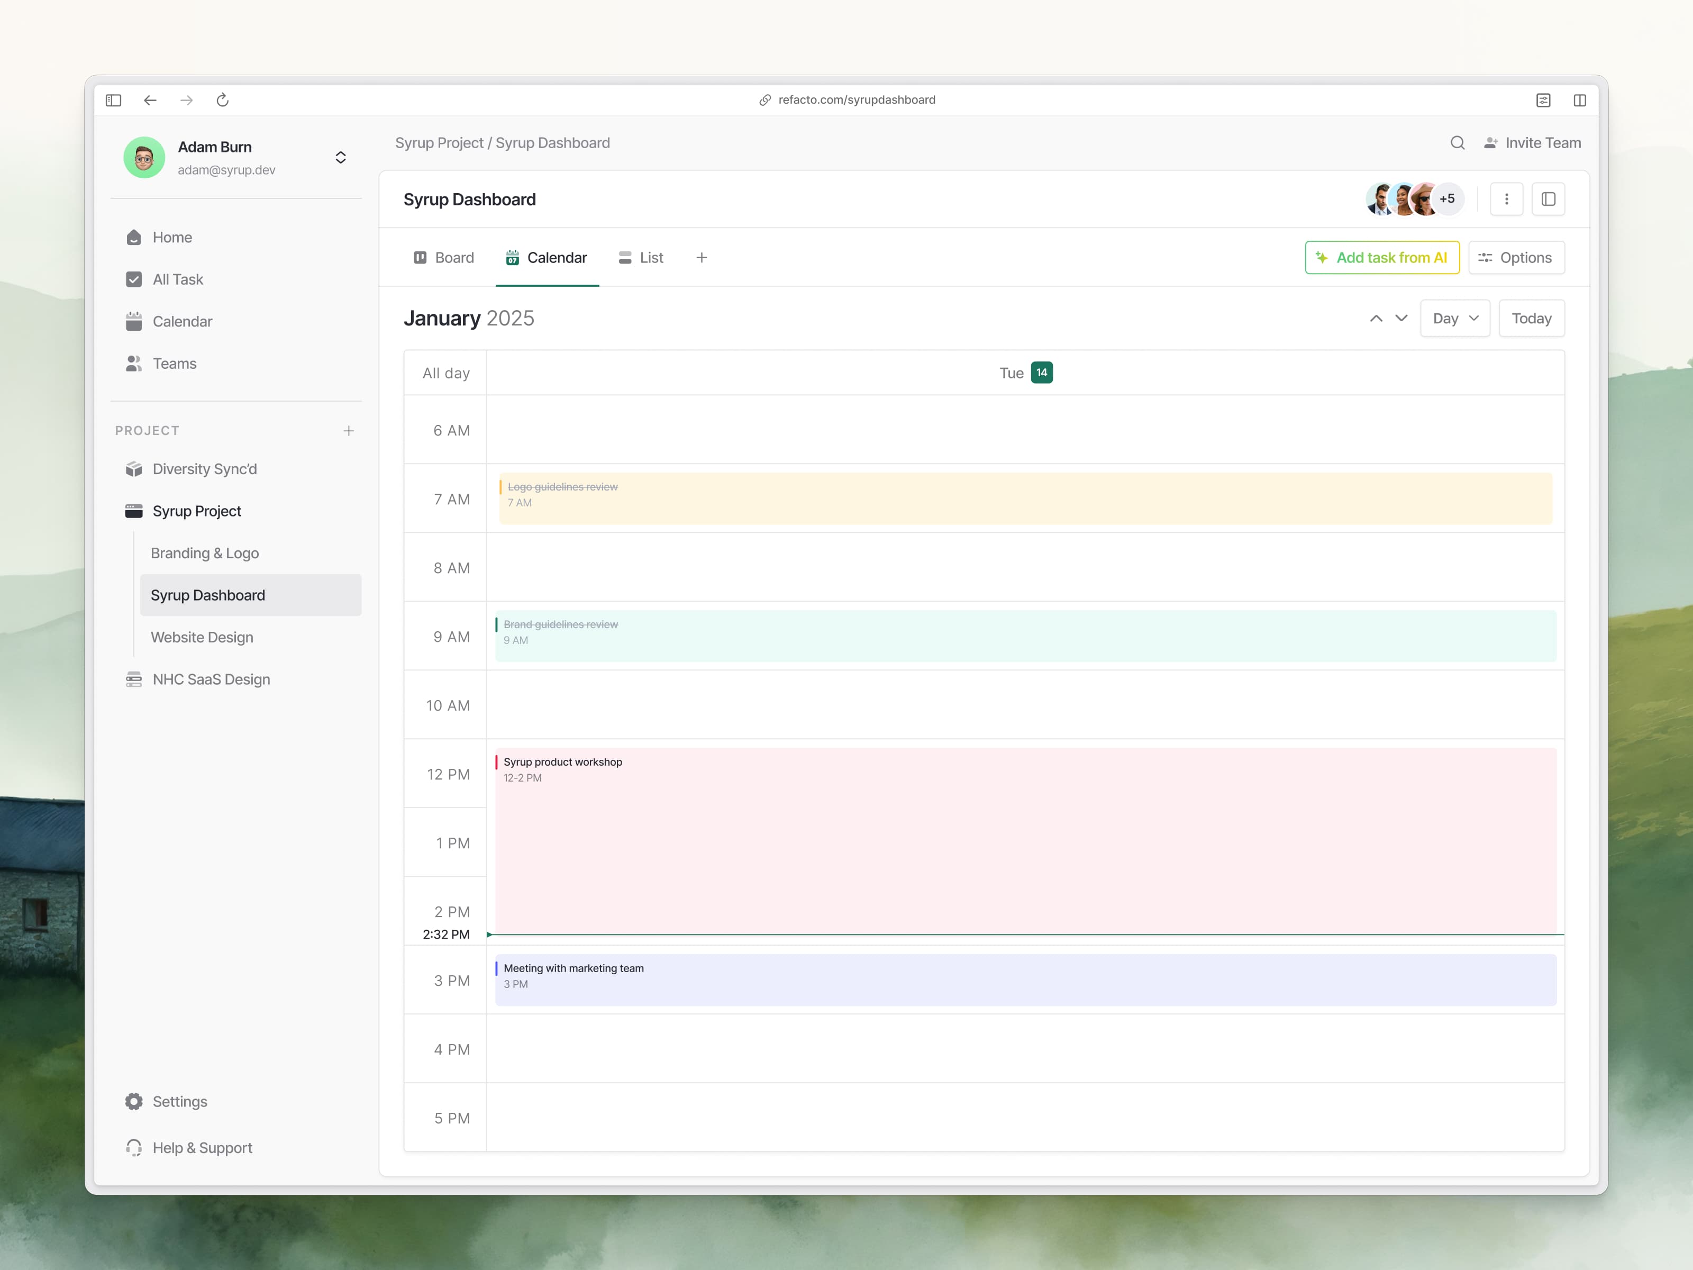Open the reader view icon in browser bar

pos(1543,101)
